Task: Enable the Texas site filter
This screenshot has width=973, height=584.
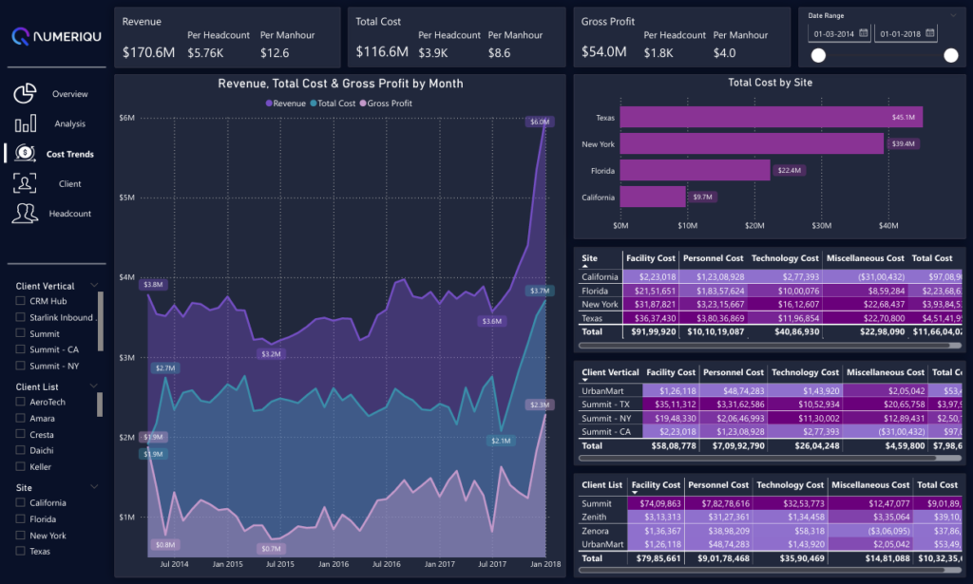Action: 21,551
